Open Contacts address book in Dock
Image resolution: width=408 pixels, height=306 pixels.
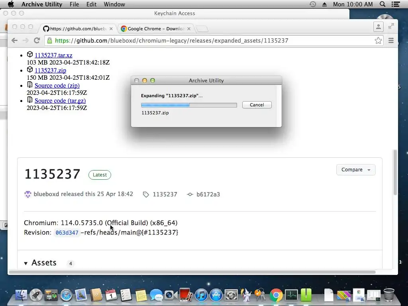point(96,295)
